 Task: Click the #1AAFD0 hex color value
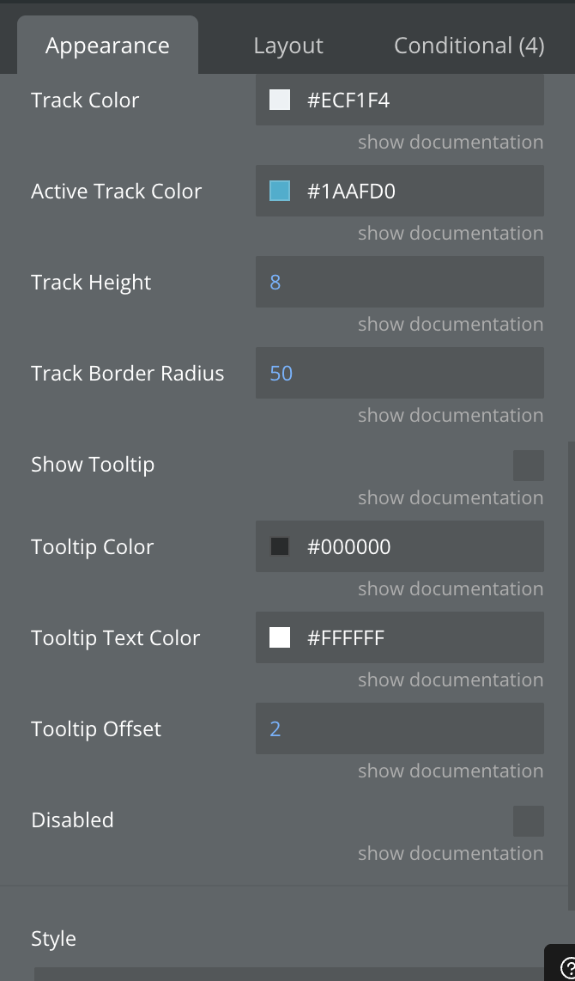coord(351,192)
